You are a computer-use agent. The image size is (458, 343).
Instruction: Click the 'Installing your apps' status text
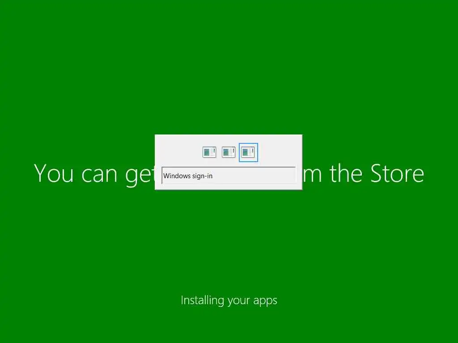click(229, 301)
